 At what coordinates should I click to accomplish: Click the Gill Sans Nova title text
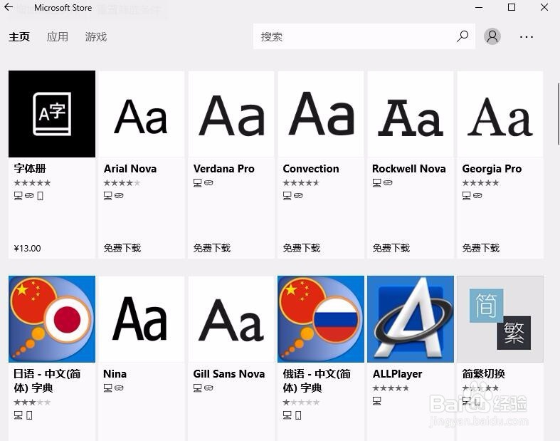click(x=229, y=374)
